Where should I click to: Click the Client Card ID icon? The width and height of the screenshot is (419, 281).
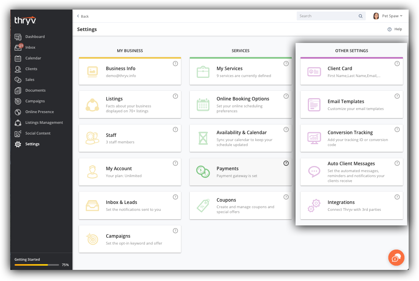pos(314,72)
